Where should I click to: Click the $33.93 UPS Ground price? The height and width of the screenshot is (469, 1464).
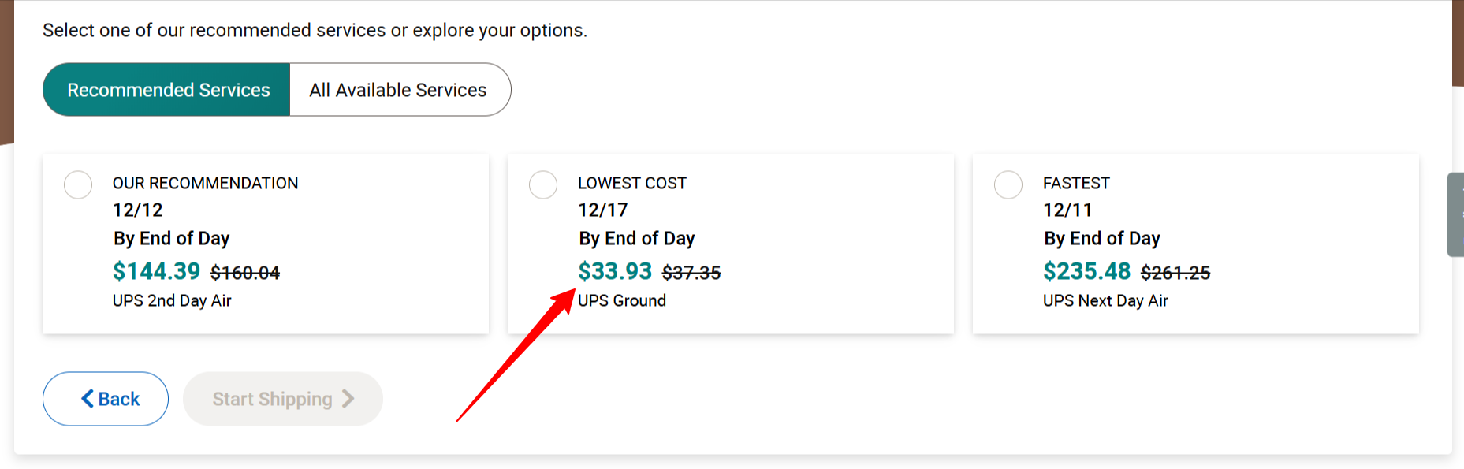(615, 271)
